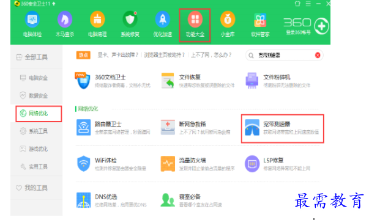
Task: Click the LSP修复 title text
Action: (273, 161)
